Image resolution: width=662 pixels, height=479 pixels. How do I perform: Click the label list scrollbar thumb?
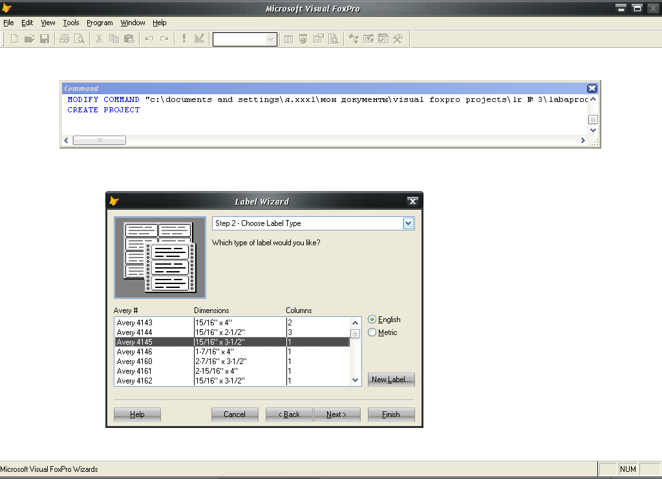[355, 334]
